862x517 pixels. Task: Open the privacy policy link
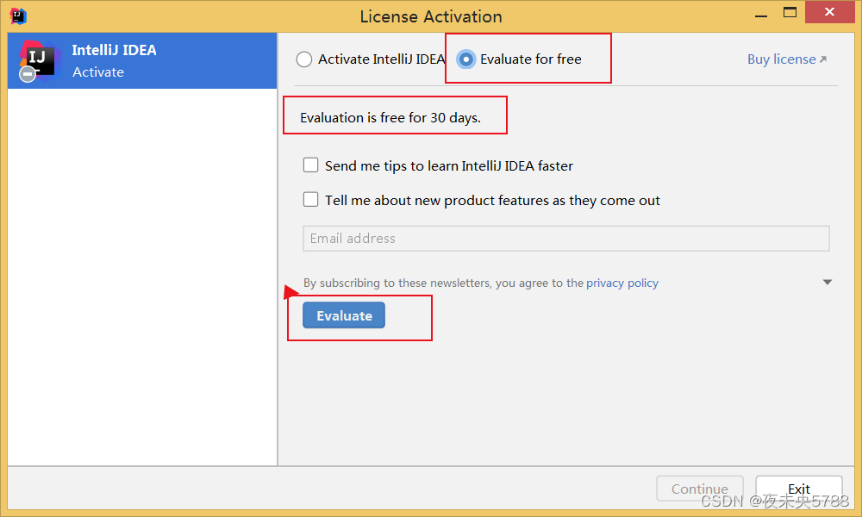pos(622,283)
